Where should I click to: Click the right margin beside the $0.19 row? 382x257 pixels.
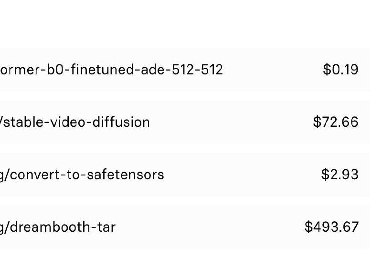point(376,70)
